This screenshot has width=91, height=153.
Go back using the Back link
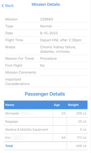[x=8, y=6]
